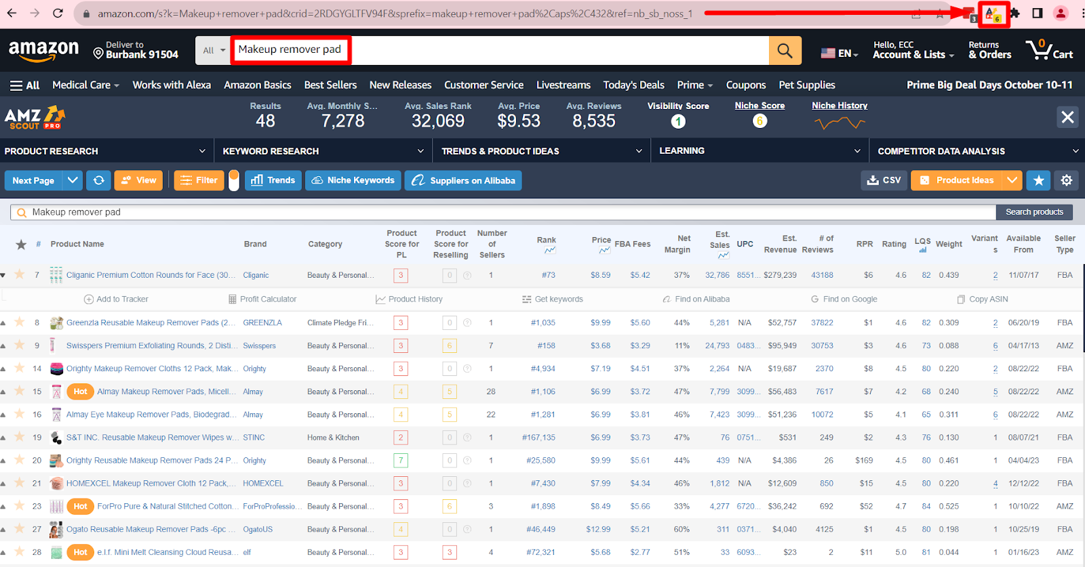The height and width of the screenshot is (567, 1085).
Task: Toggle the white pill switch beside Filter
Action: pos(234,180)
